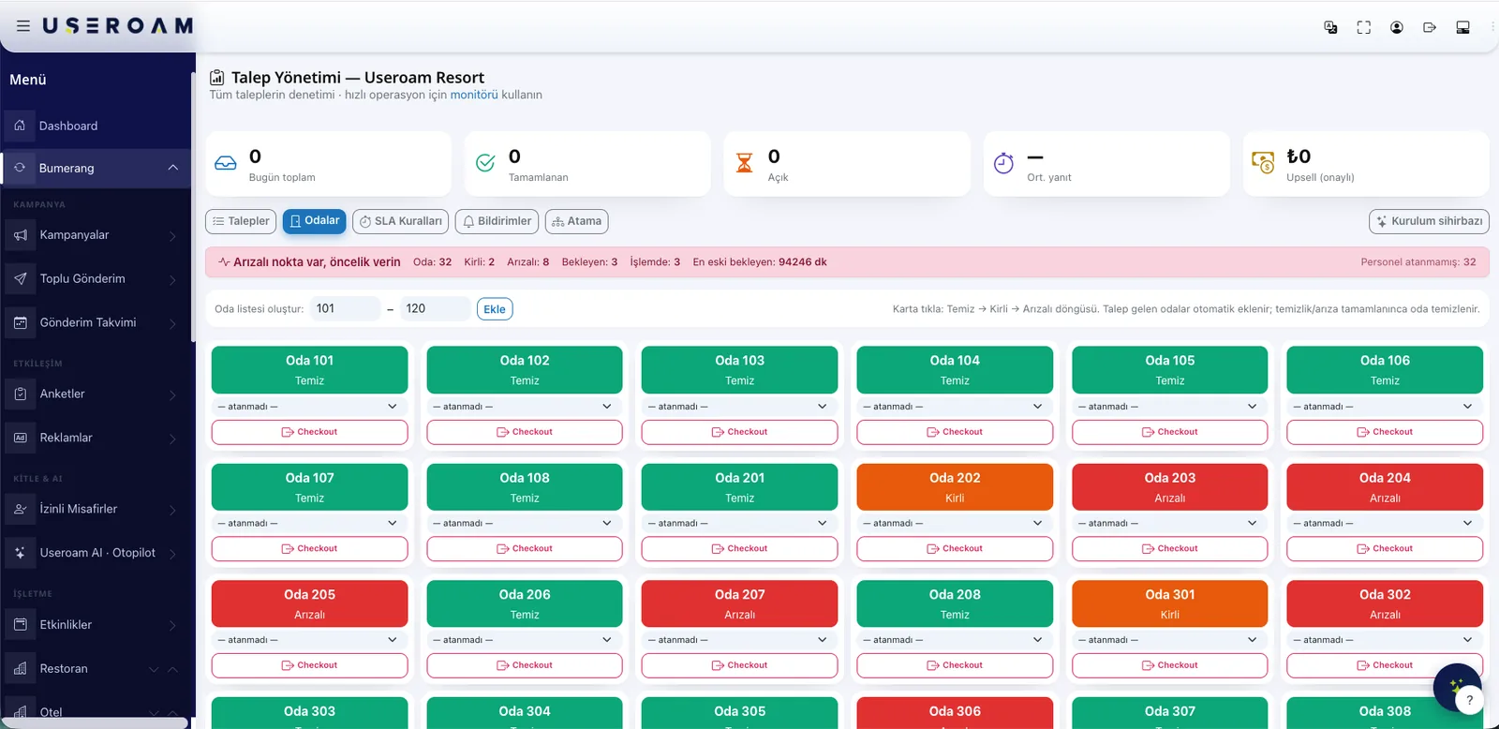This screenshot has width=1499, height=729.
Task: Click the Kampanyalar megaphone icon
Action: coord(21,235)
